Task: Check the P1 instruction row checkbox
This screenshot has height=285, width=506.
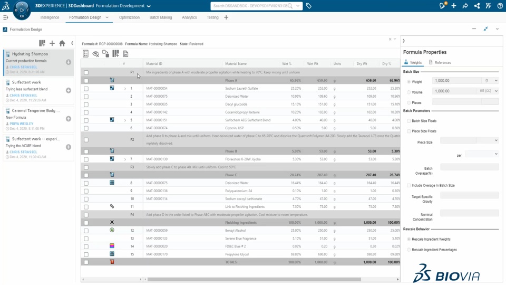Action: (86, 72)
